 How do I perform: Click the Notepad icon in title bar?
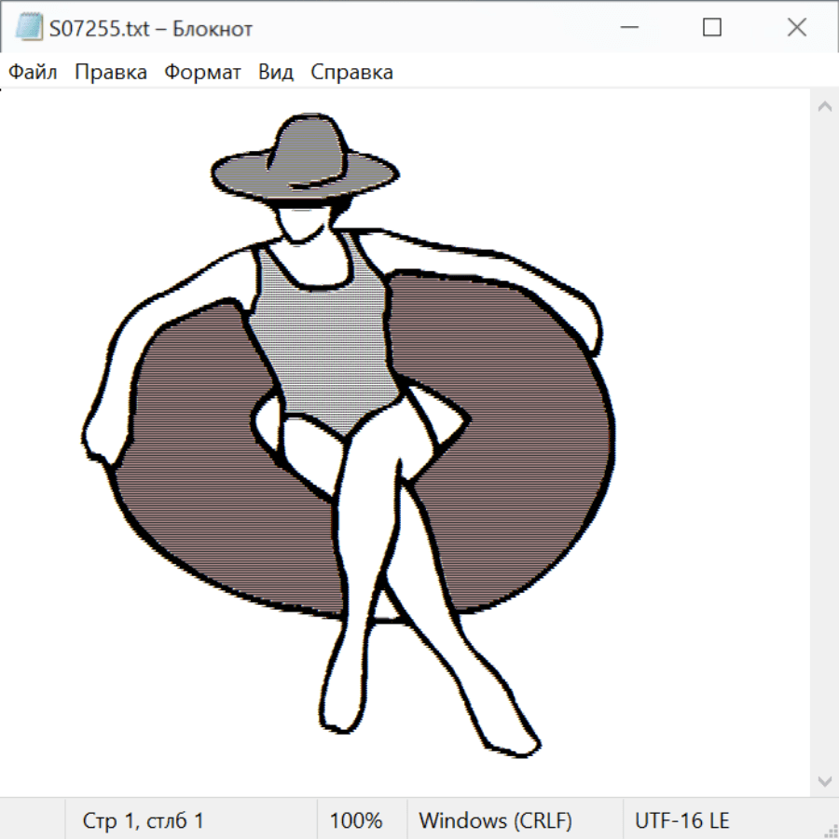pyautogui.click(x=29, y=28)
